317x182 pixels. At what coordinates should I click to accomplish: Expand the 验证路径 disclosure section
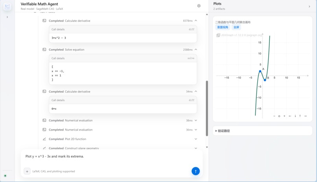223,131
